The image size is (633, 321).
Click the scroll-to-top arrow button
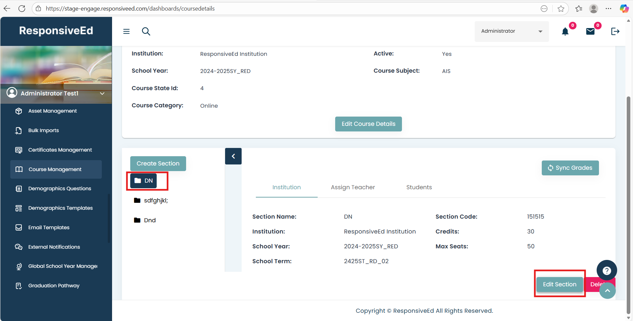coord(608,291)
